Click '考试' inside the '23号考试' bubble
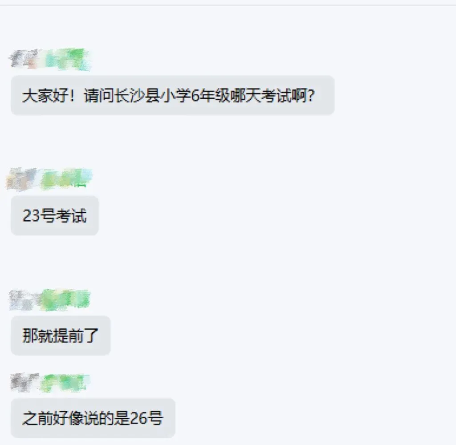The height and width of the screenshot is (445, 456). [x=71, y=216]
